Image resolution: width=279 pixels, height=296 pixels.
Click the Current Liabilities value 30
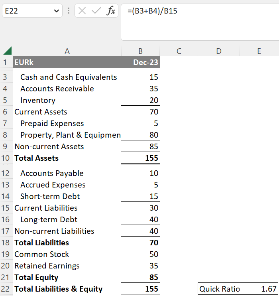(x=140, y=208)
